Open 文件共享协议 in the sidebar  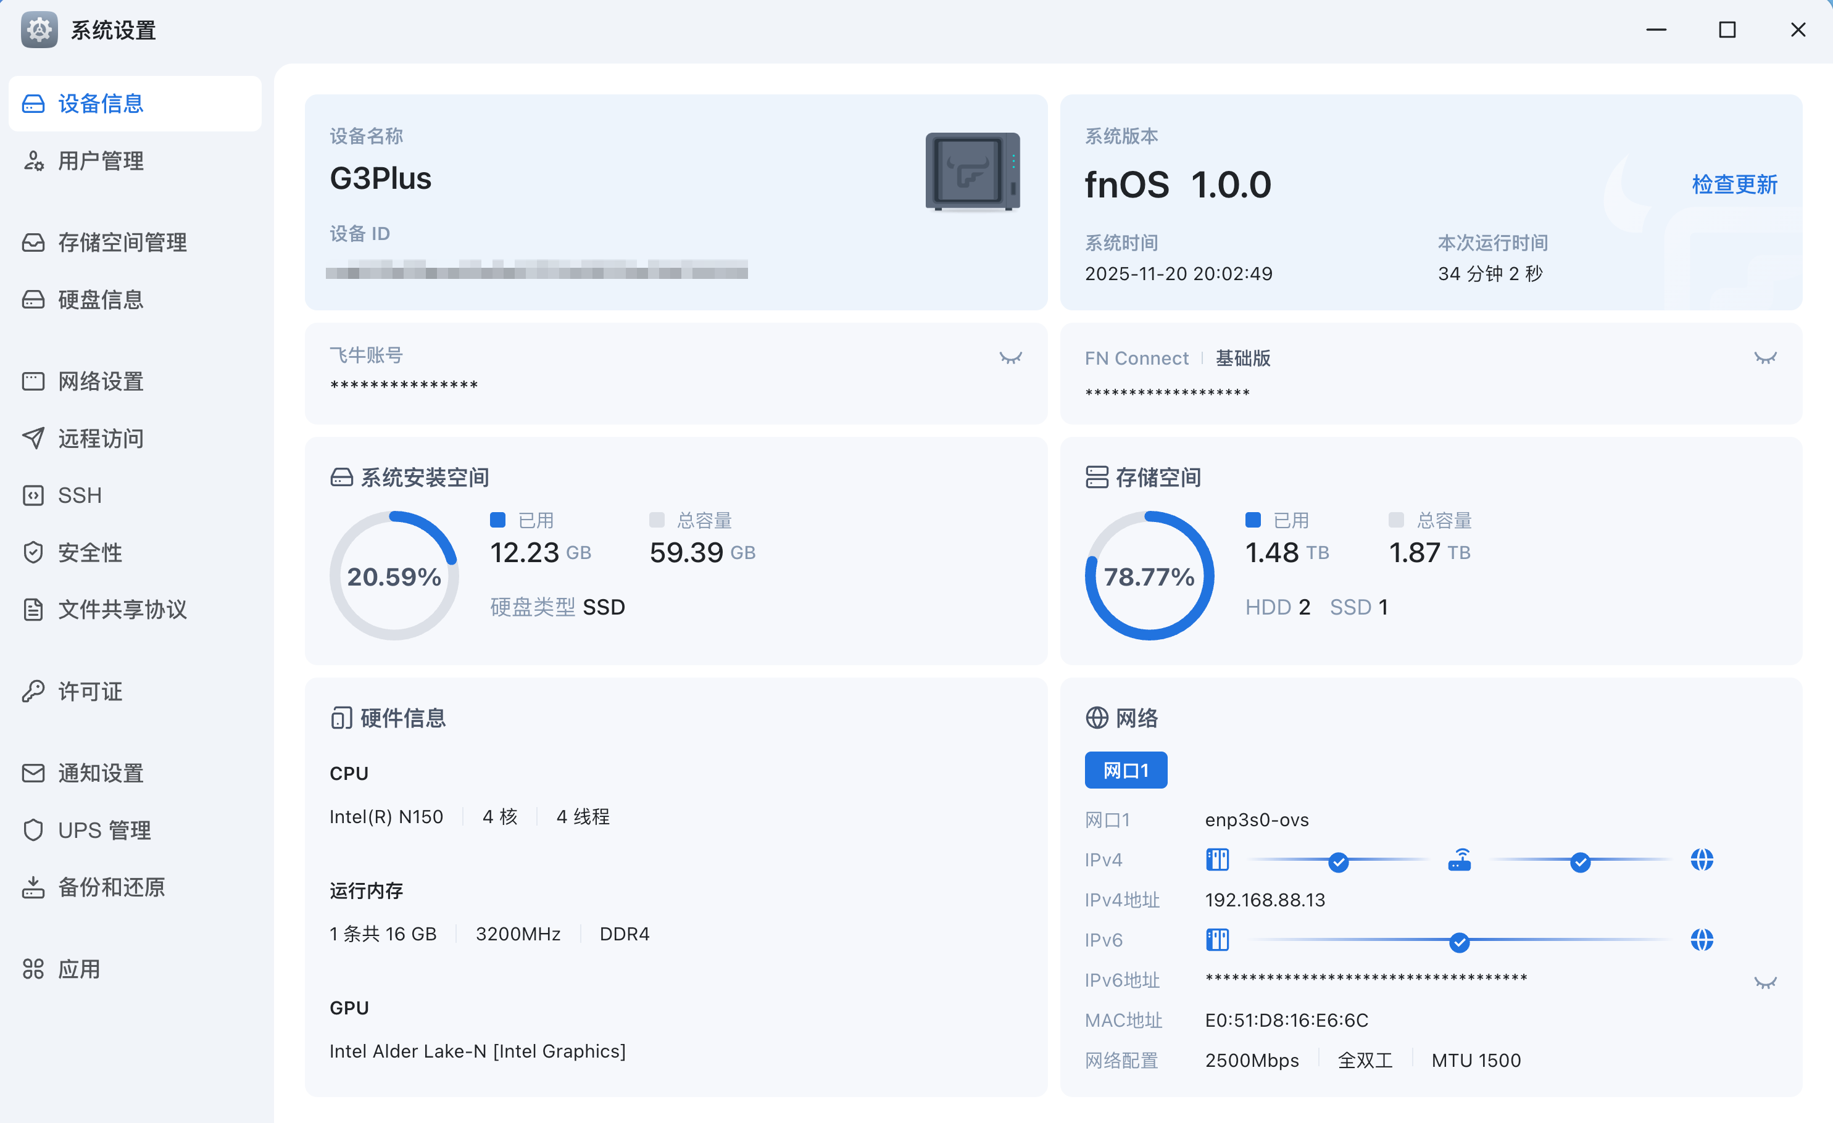pos(122,610)
